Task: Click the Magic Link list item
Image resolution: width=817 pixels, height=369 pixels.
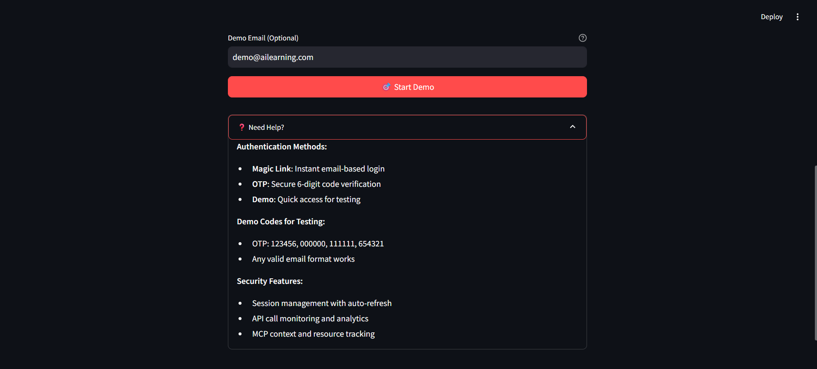Action: (x=318, y=169)
